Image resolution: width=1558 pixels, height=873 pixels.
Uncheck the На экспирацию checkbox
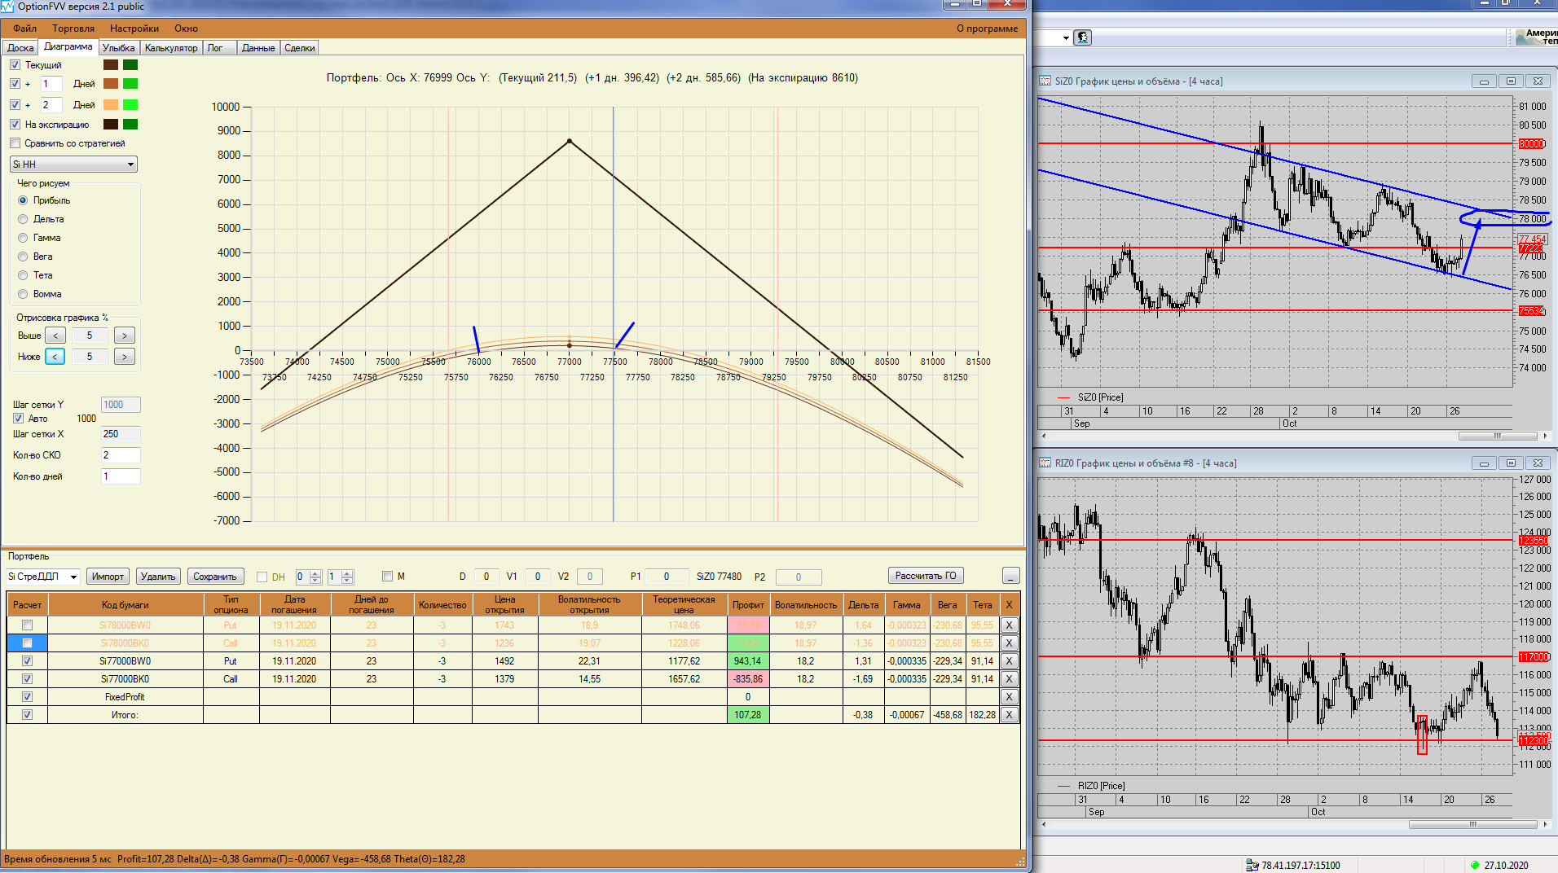(15, 125)
